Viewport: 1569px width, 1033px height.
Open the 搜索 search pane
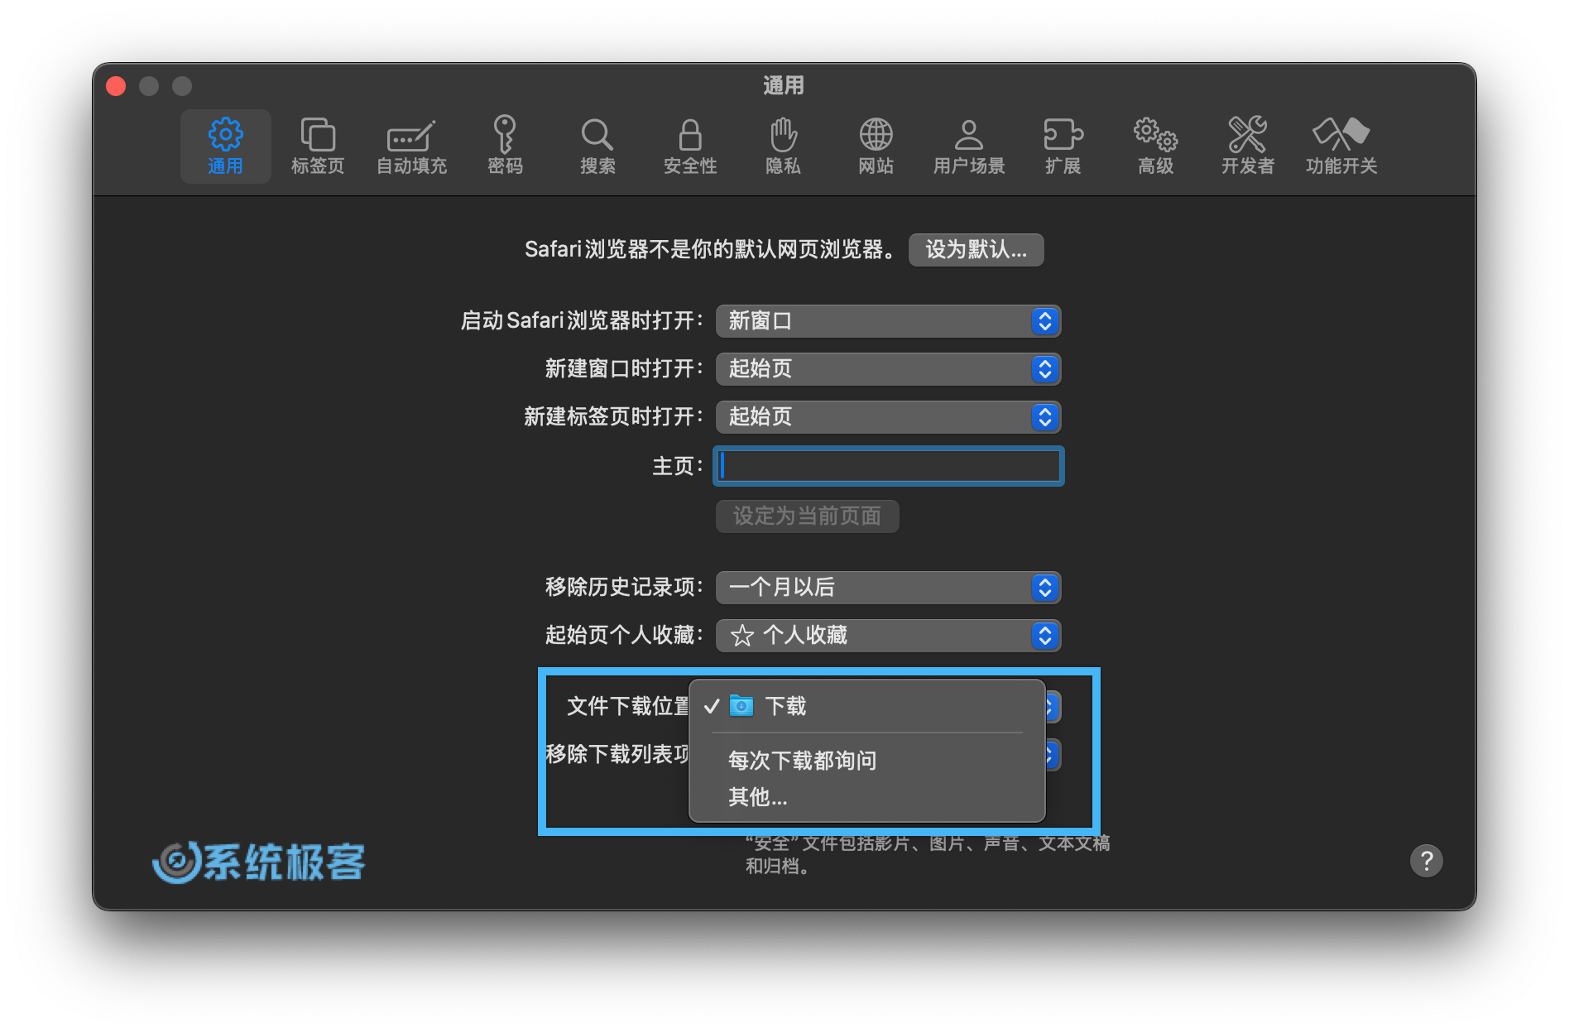[x=597, y=147]
